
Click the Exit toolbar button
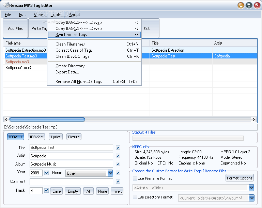click(150, 28)
